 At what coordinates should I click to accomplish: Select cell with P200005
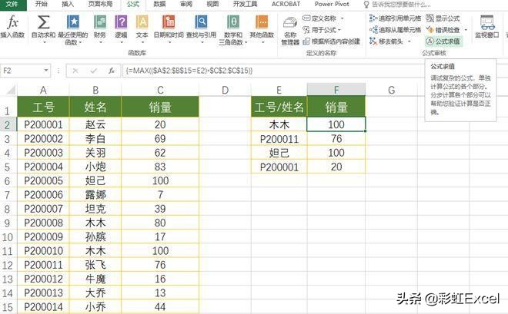pos(43,181)
